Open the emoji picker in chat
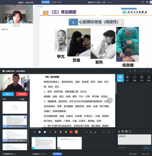This screenshot has width=152, height=156. click(x=130, y=131)
